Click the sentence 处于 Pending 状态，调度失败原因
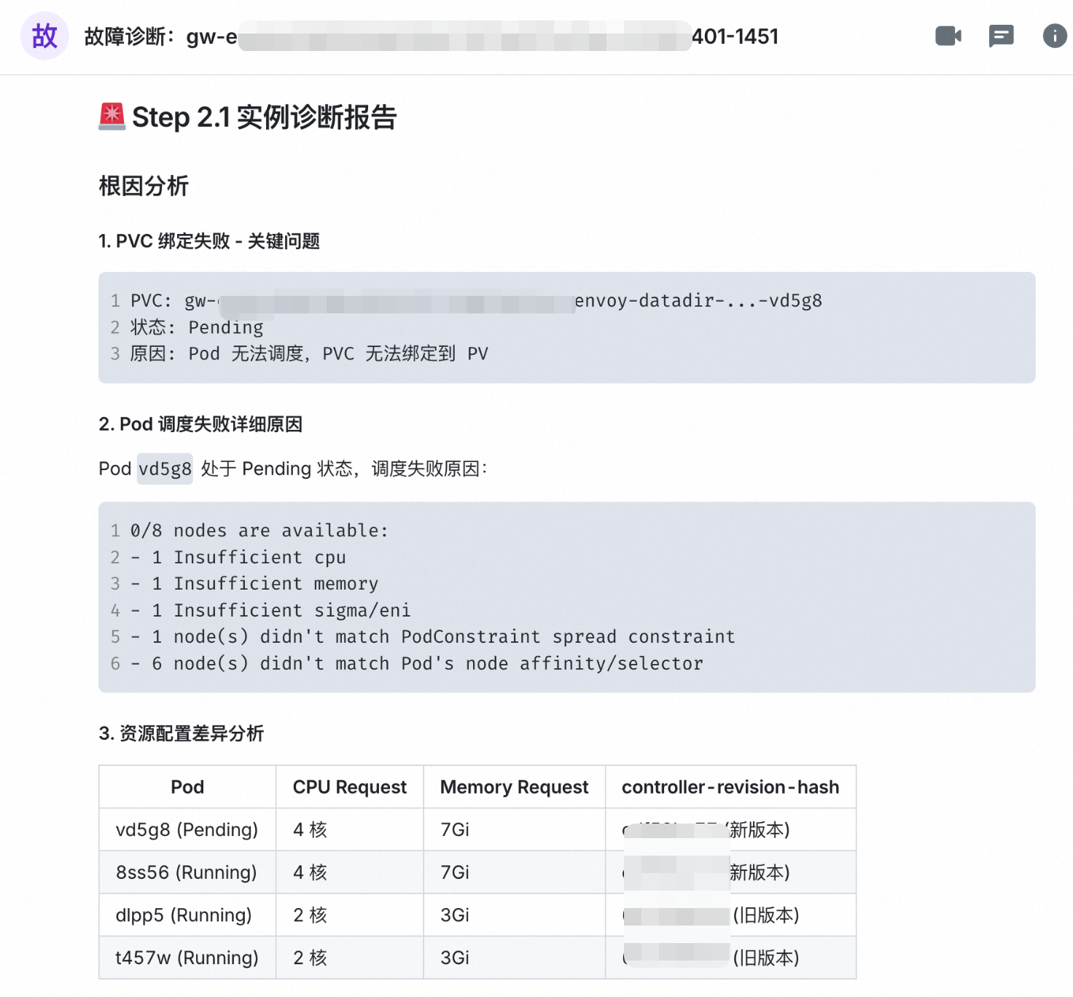 (x=344, y=469)
